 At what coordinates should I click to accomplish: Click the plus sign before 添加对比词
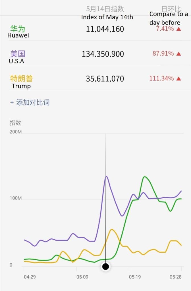click(x=12, y=103)
